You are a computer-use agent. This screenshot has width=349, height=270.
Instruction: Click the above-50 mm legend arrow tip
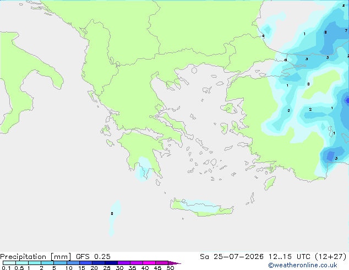coord(174,263)
